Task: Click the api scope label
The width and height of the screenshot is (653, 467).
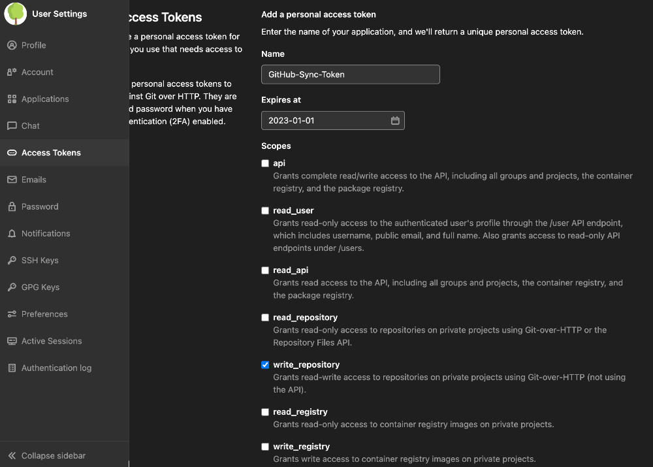Action: [279, 163]
